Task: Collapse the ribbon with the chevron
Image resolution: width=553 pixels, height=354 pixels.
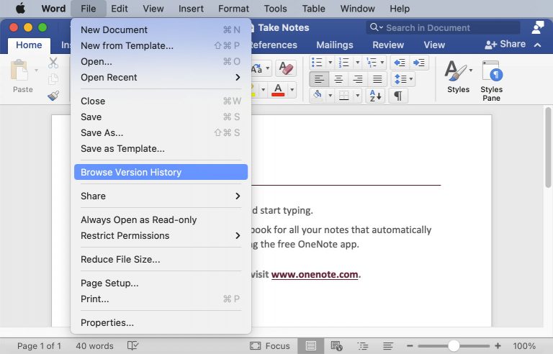Action: click(x=537, y=45)
